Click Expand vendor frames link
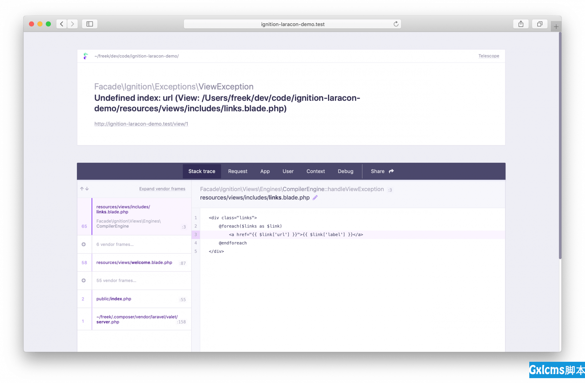Image resolution: width=585 pixels, height=383 pixels. tap(162, 189)
